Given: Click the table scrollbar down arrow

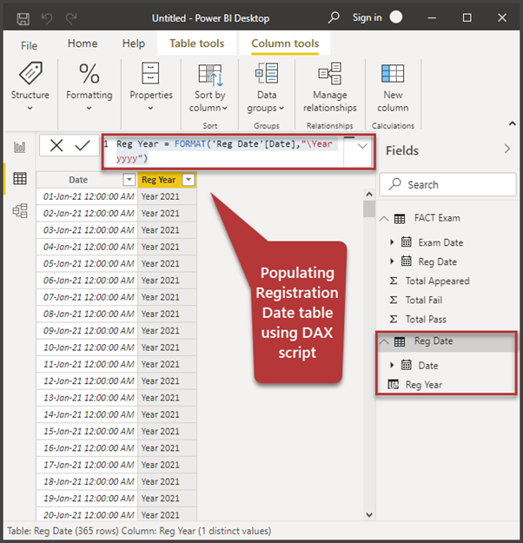Looking at the screenshot, I should coord(369,515).
